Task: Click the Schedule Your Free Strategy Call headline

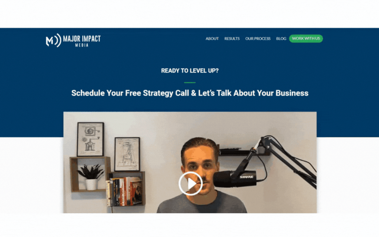Action: tap(190, 93)
